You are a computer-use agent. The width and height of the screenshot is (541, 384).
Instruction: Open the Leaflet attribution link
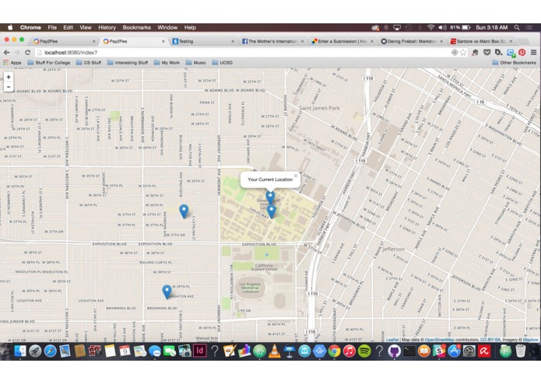[392, 340]
